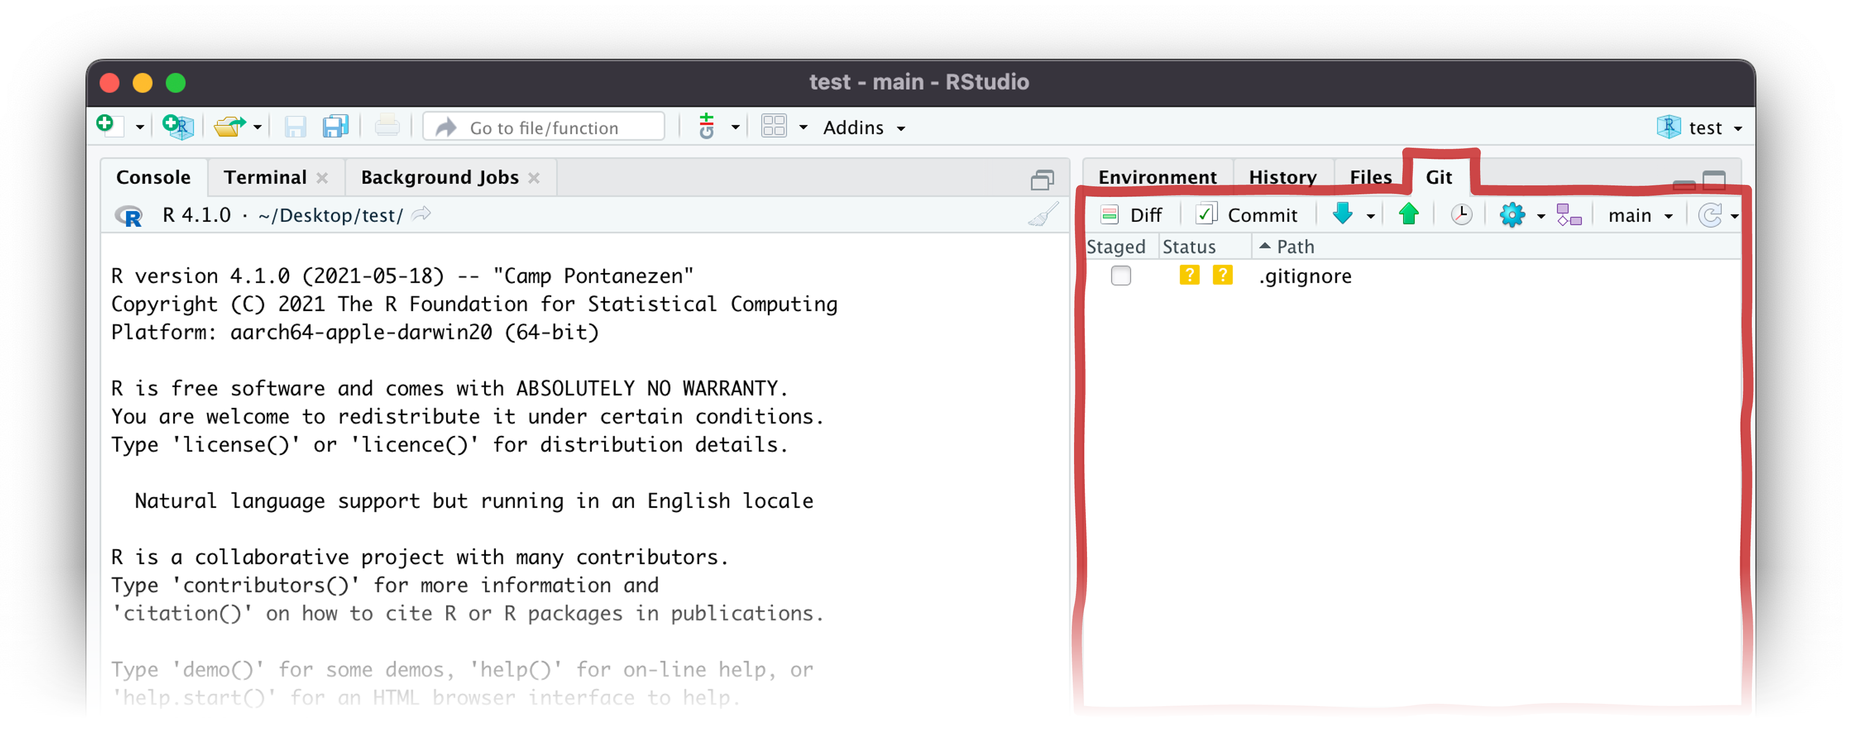Viewport: 1858px width, 754px height.
Task: Select the .gitignore file row
Action: pos(1412,276)
